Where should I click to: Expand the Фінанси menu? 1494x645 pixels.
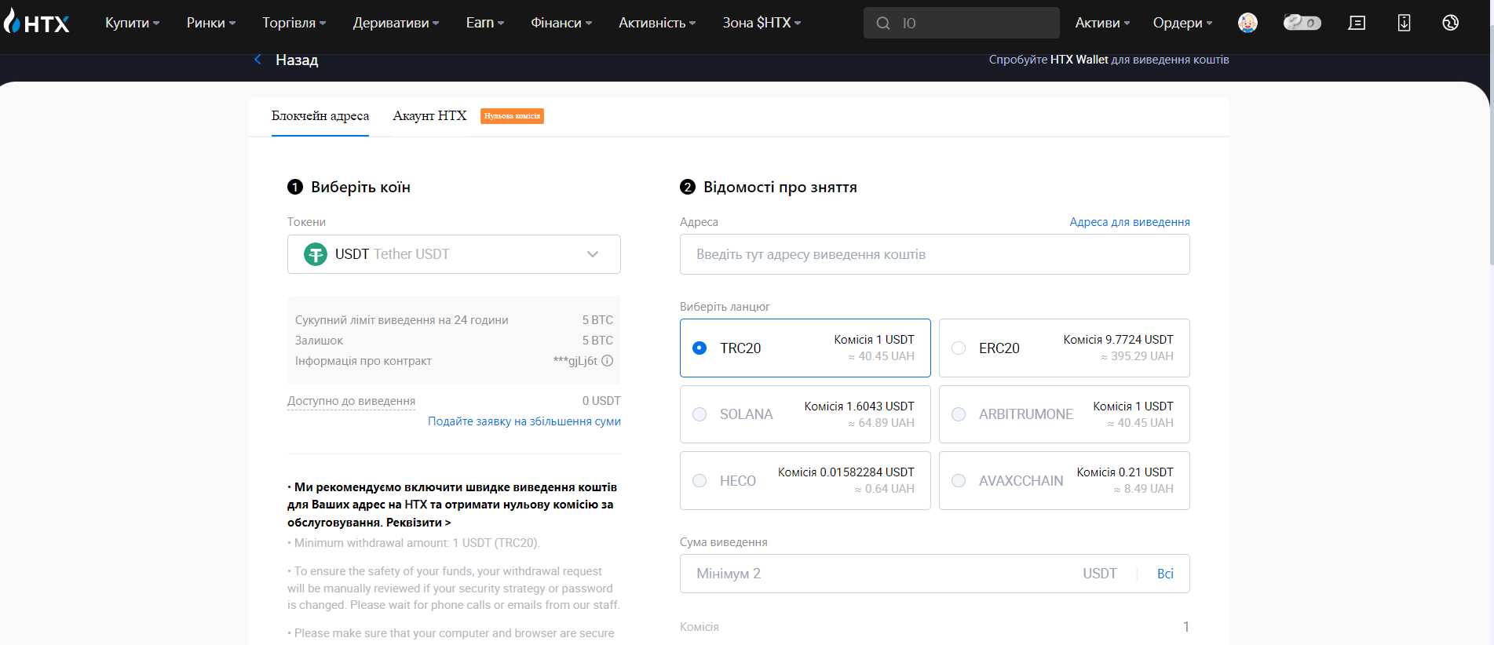click(561, 23)
